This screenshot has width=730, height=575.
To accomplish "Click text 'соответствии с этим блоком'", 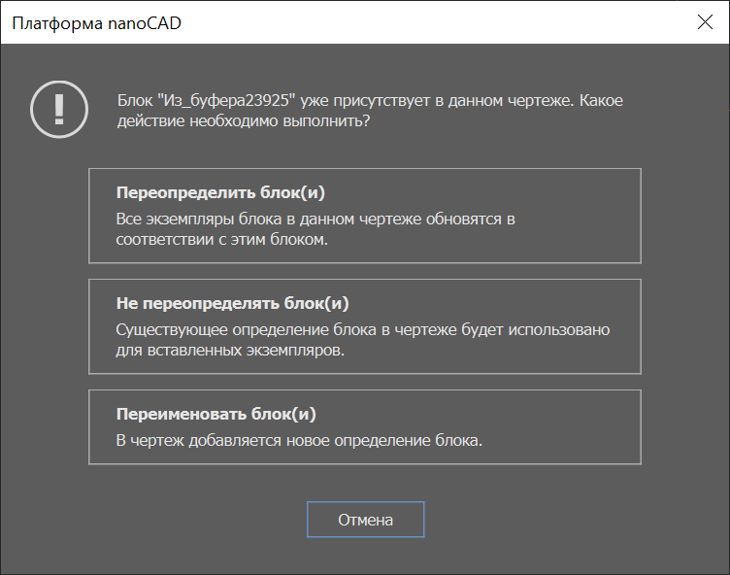I will tap(221, 240).
